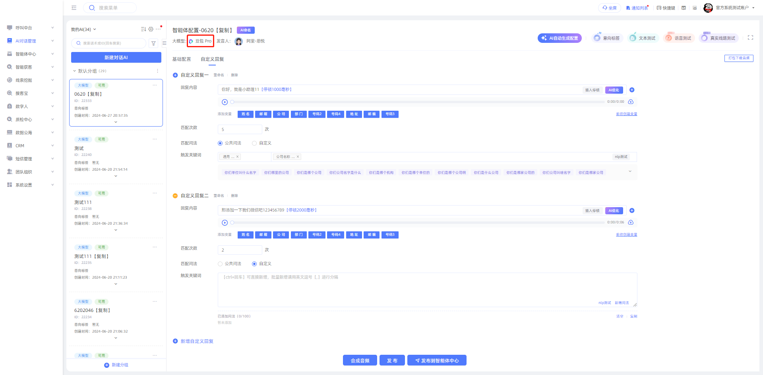Click the filter funnel icon

click(153, 43)
